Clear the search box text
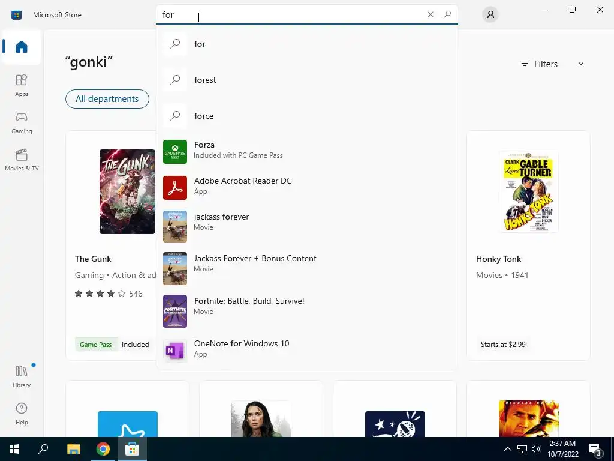 tap(431, 14)
